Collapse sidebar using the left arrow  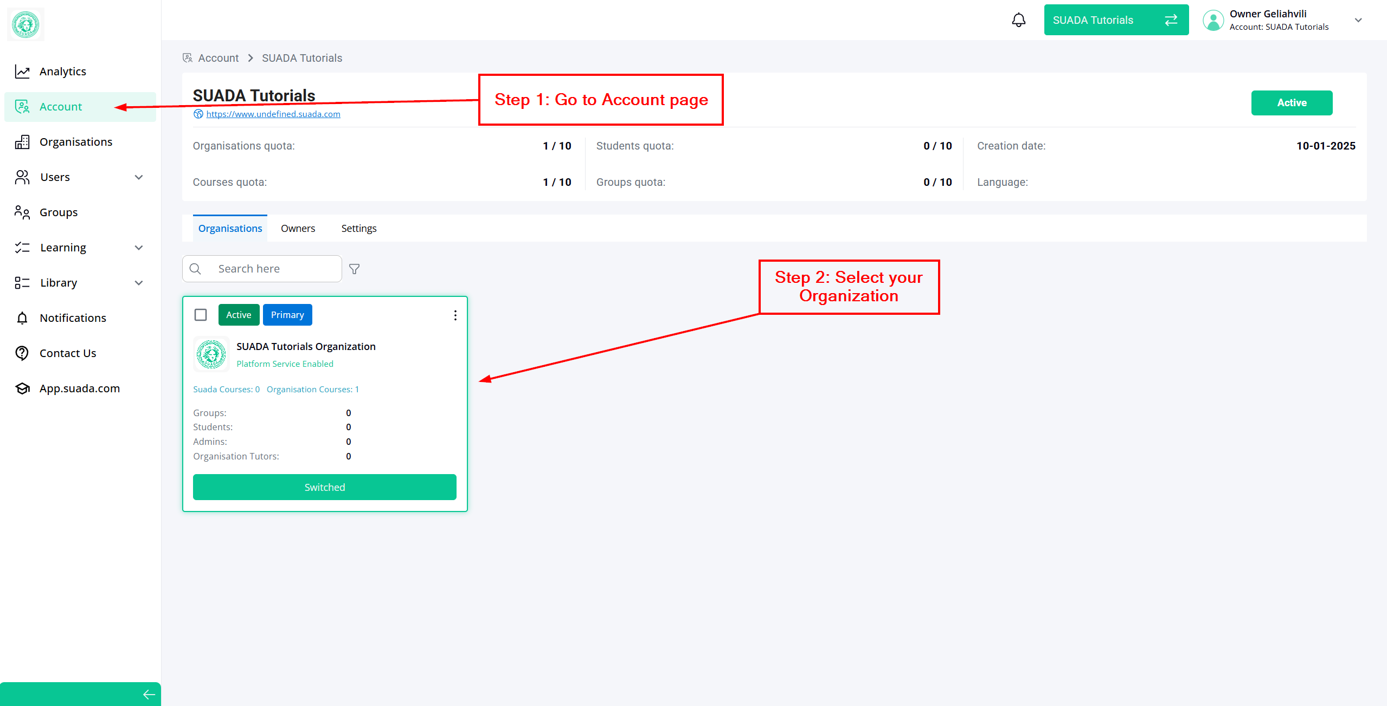[149, 695]
